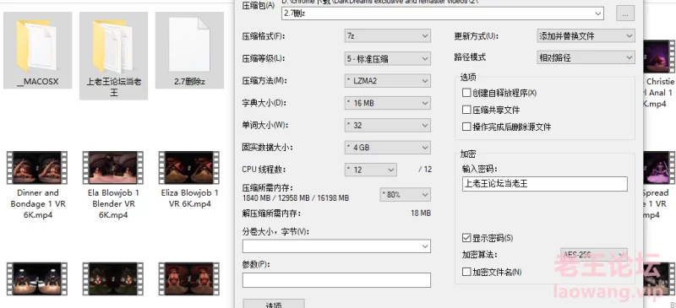The height and width of the screenshot is (308, 676).
Task: Enable 压缩共享文件 checkbox
Action: (x=466, y=110)
